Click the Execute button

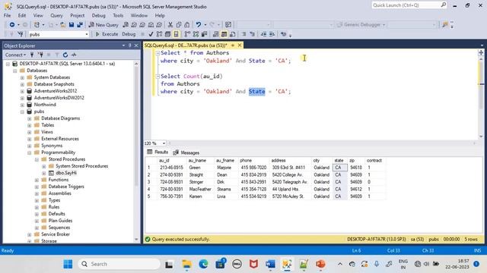(107, 34)
